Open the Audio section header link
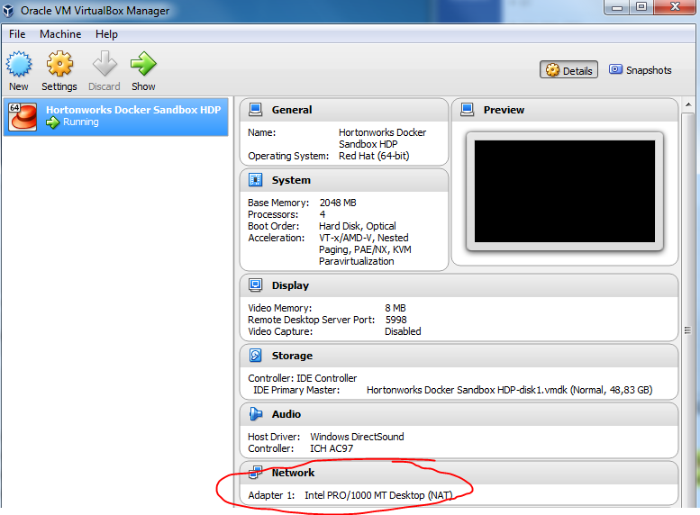Image resolution: width=700 pixels, height=515 pixels. pos(286,414)
